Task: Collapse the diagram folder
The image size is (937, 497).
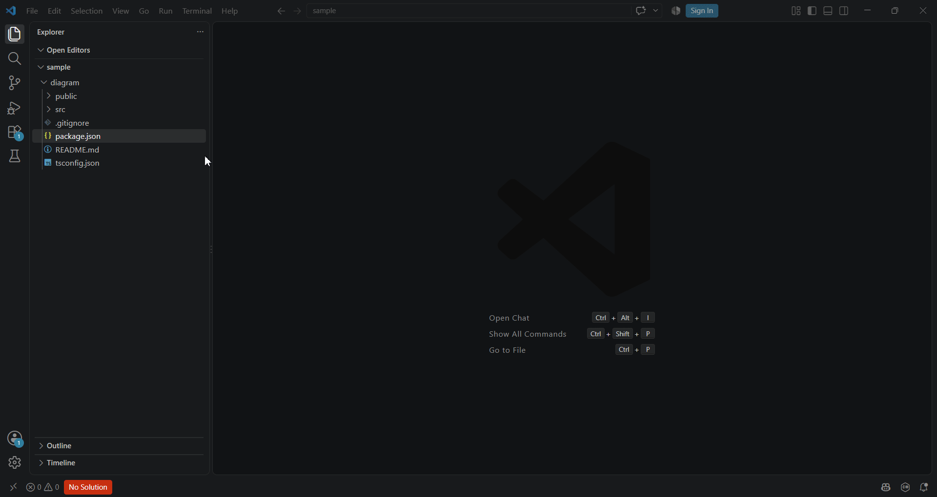Action: 120,83
